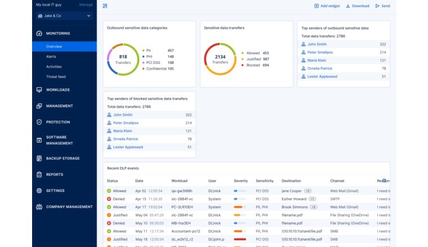Click the expand dashboard icon at top left
The image size is (428, 247).
(x=105, y=6)
